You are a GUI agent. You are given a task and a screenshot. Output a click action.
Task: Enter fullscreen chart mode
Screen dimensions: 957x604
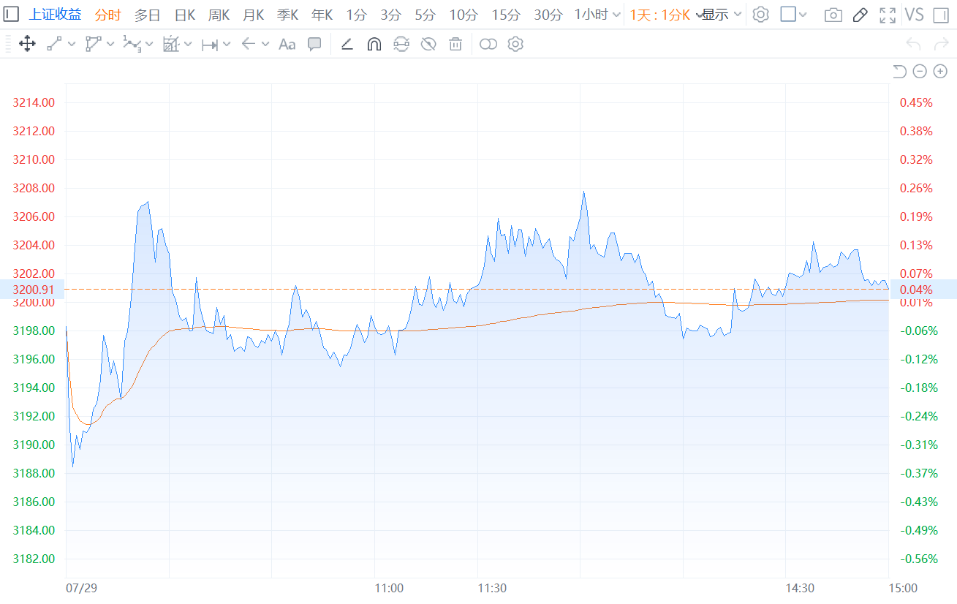tap(888, 15)
